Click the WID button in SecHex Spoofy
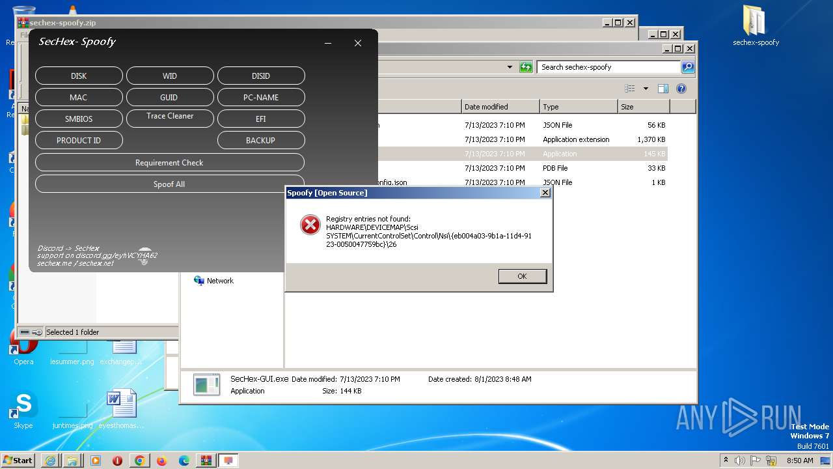This screenshot has width=833, height=469. pos(170,76)
